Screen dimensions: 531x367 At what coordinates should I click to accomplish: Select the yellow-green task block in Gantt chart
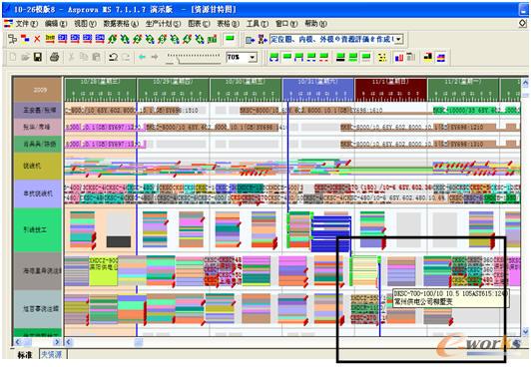[x=103, y=271]
